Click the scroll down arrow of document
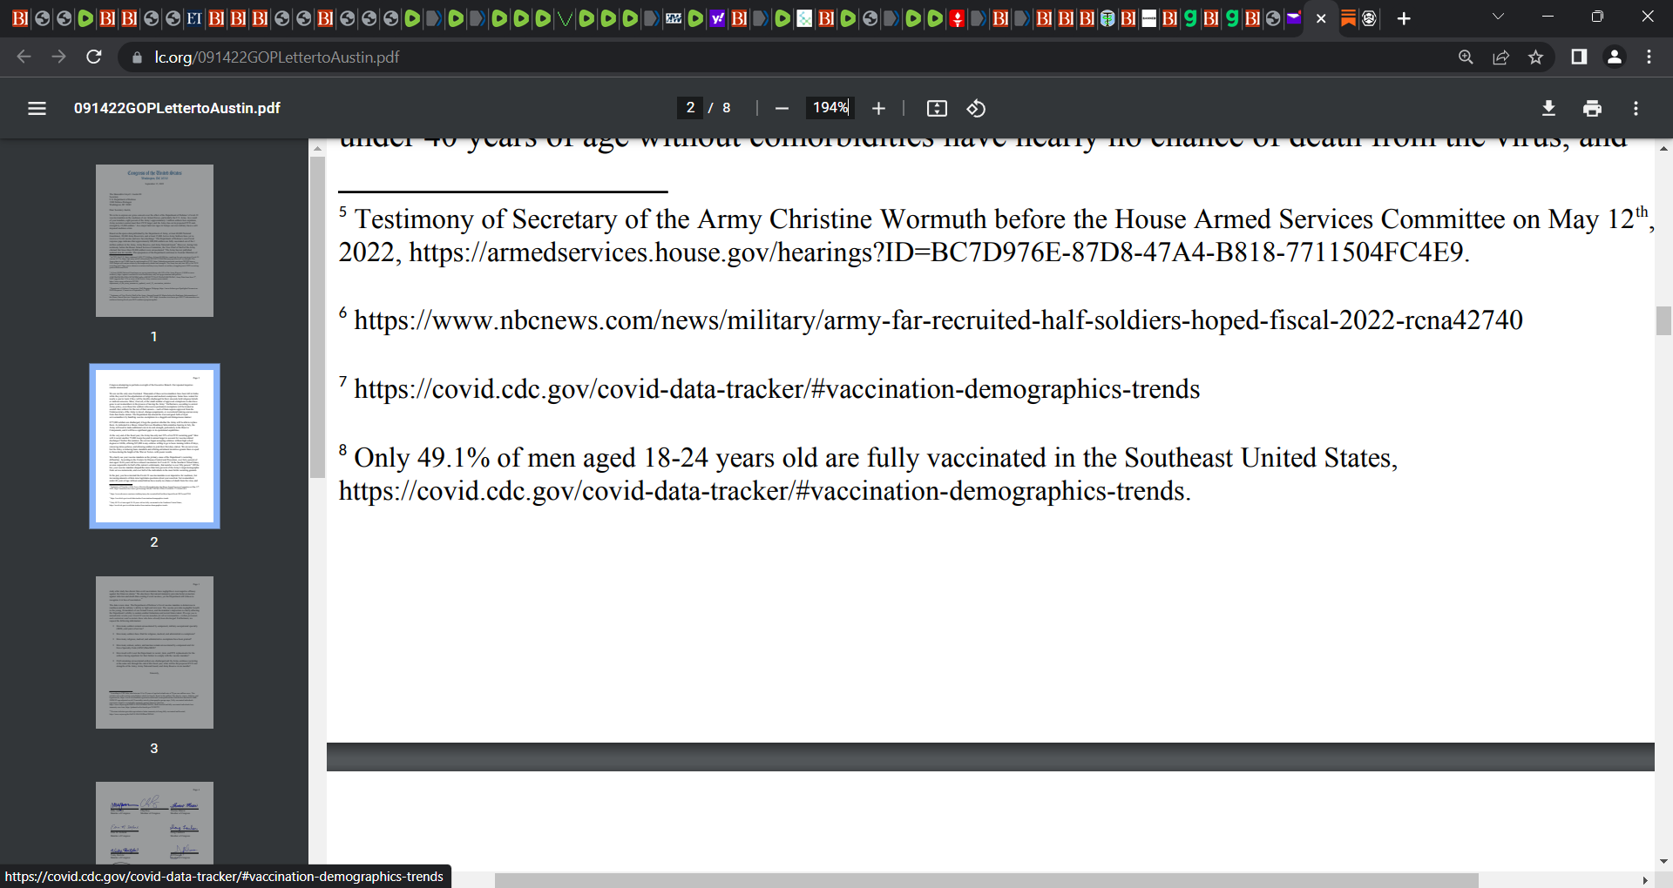Screen dimensions: 1673x888 click(1663, 861)
